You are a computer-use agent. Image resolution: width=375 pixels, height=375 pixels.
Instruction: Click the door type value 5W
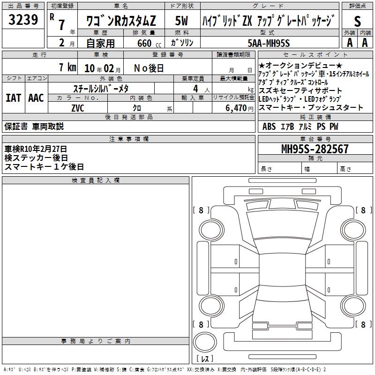[x=181, y=21]
